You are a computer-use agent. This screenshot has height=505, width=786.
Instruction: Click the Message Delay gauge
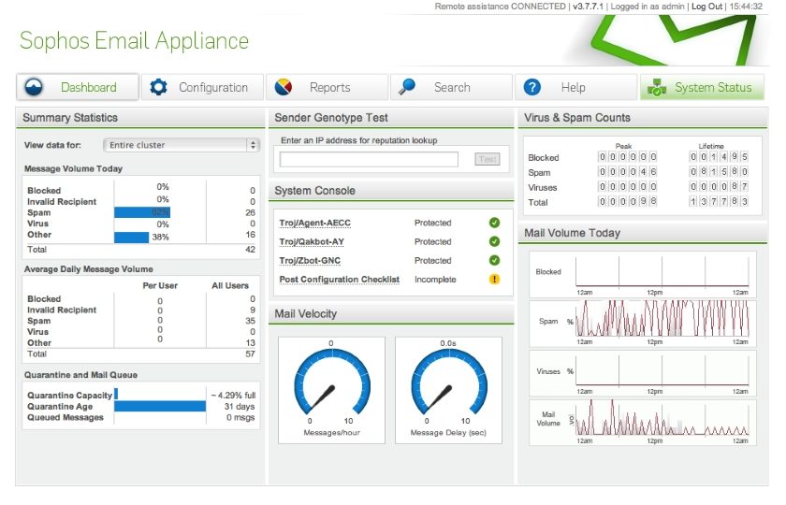click(448, 390)
